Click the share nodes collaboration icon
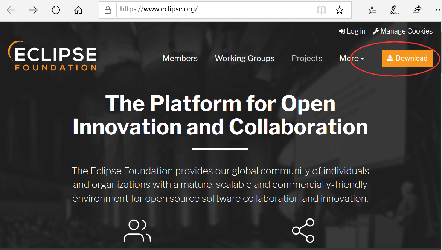Viewport: 442px width, 250px height. click(x=303, y=230)
